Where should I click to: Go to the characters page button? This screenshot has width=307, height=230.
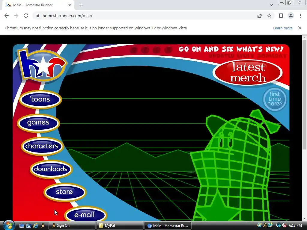click(42, 146)
